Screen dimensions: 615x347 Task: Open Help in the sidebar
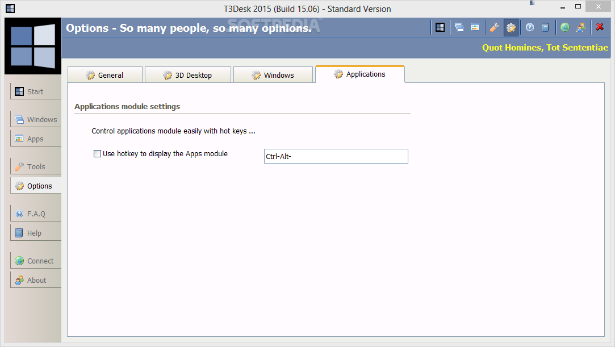(35, 233)
